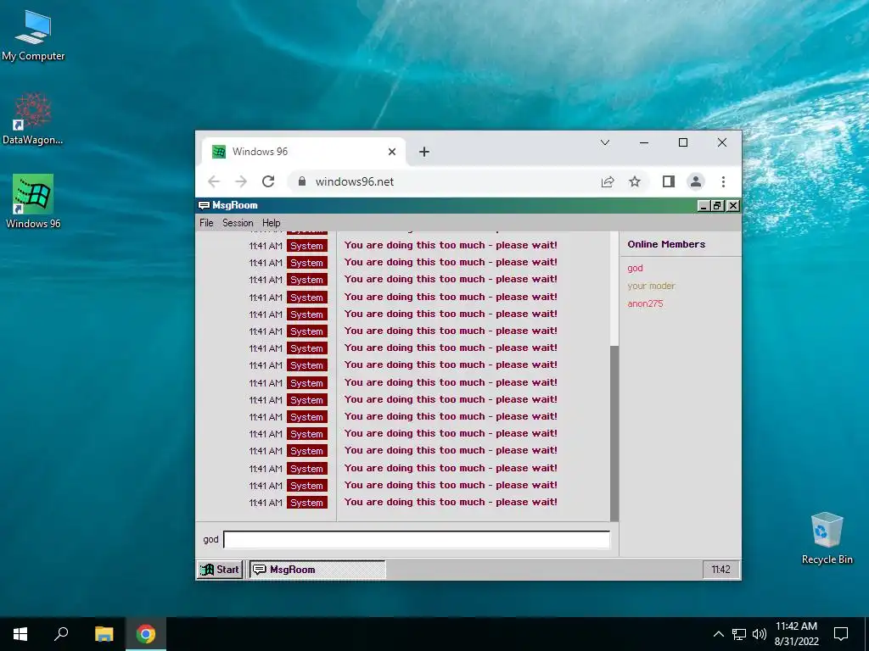Viewport: 869px width, 651px height.
Task: Bookmark this page with the star icon
Action: point(635,181)
